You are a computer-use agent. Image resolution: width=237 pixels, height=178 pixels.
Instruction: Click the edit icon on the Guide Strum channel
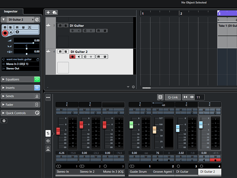(x=146, y=113)
